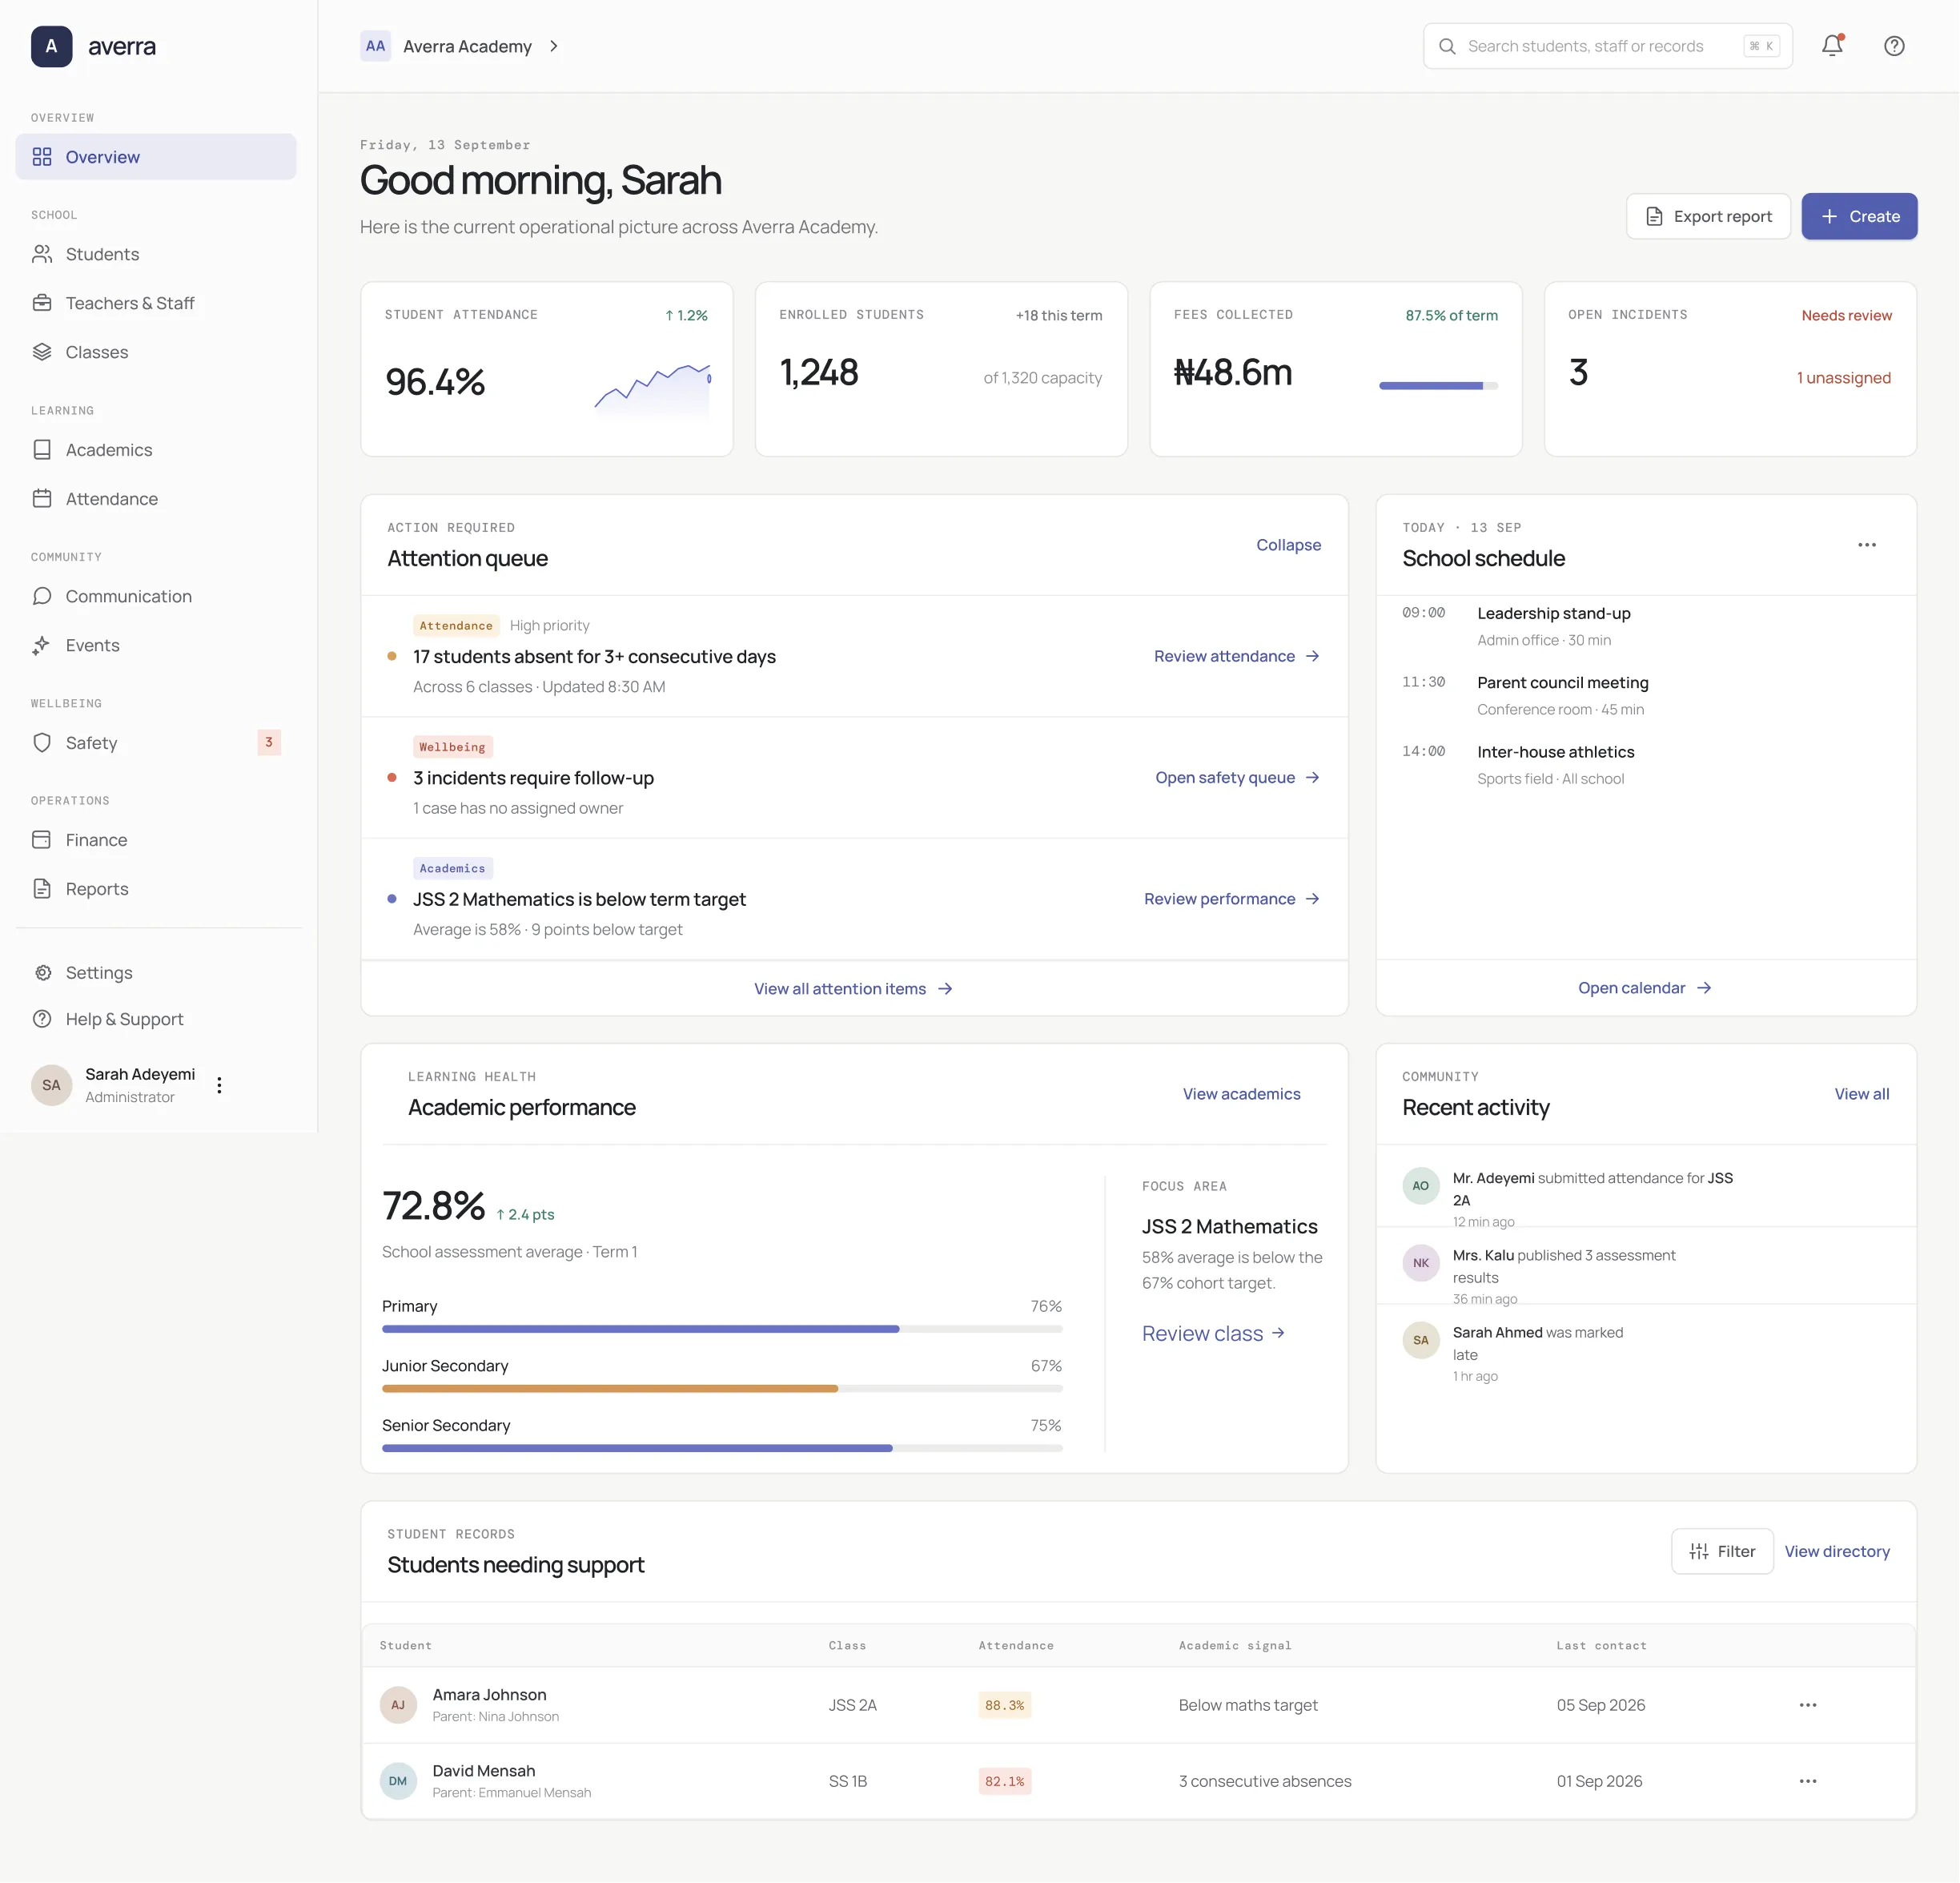Viewport: 1960px width, 1883px height.
Task: Click the Help & Support lifebuoy icon
Action: tap(42, 1020)
